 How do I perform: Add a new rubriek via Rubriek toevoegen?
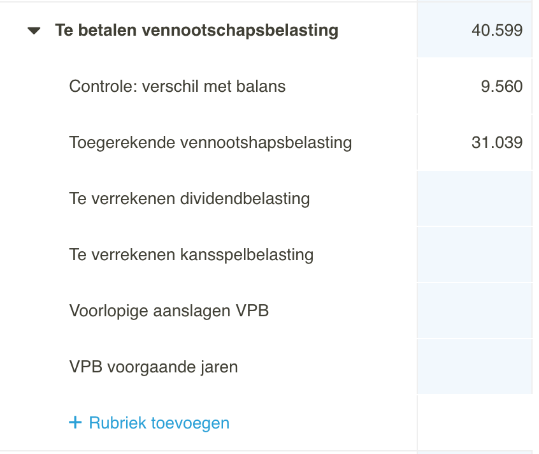pos(158,422)
